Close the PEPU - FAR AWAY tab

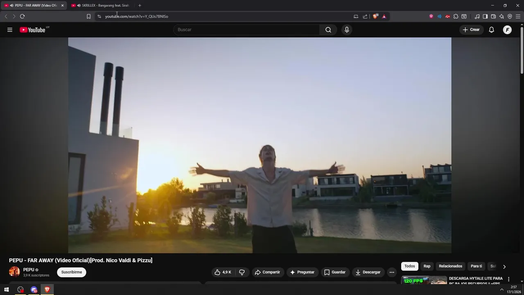pyautogui.click(x=62, y=5)
